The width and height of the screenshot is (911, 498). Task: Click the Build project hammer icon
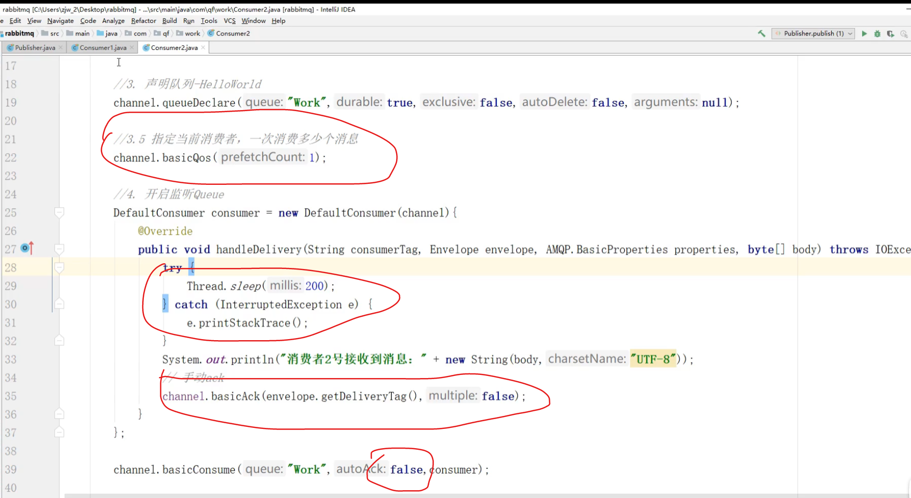762,33
